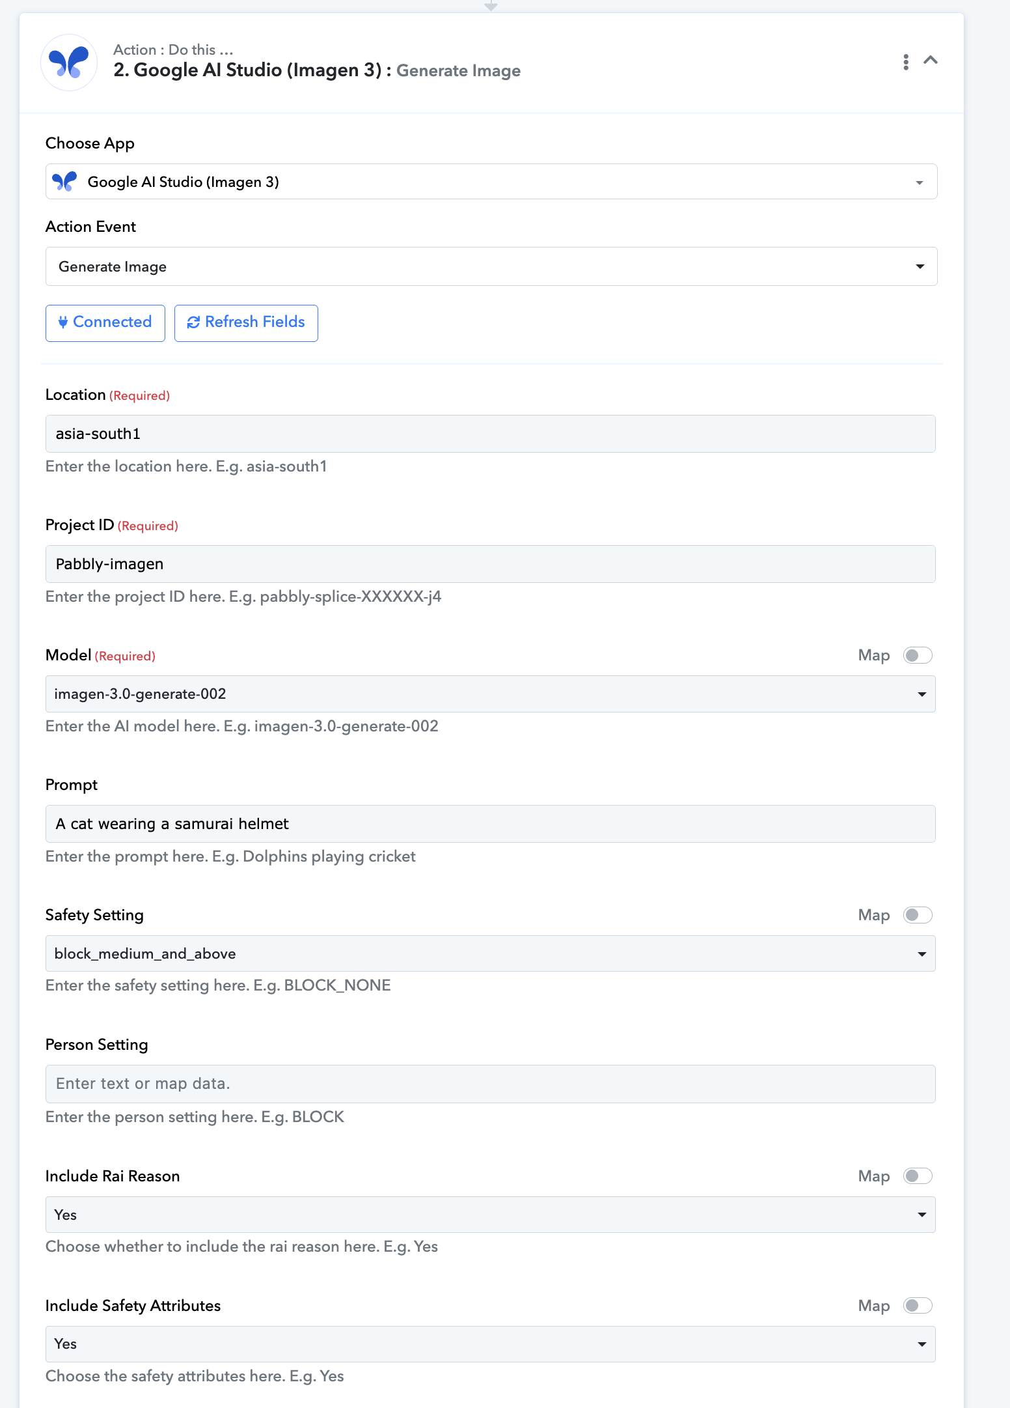Focus the Person Setting input field
This screenshot has height=1408, width=1010.
[x=491, y=1084]
